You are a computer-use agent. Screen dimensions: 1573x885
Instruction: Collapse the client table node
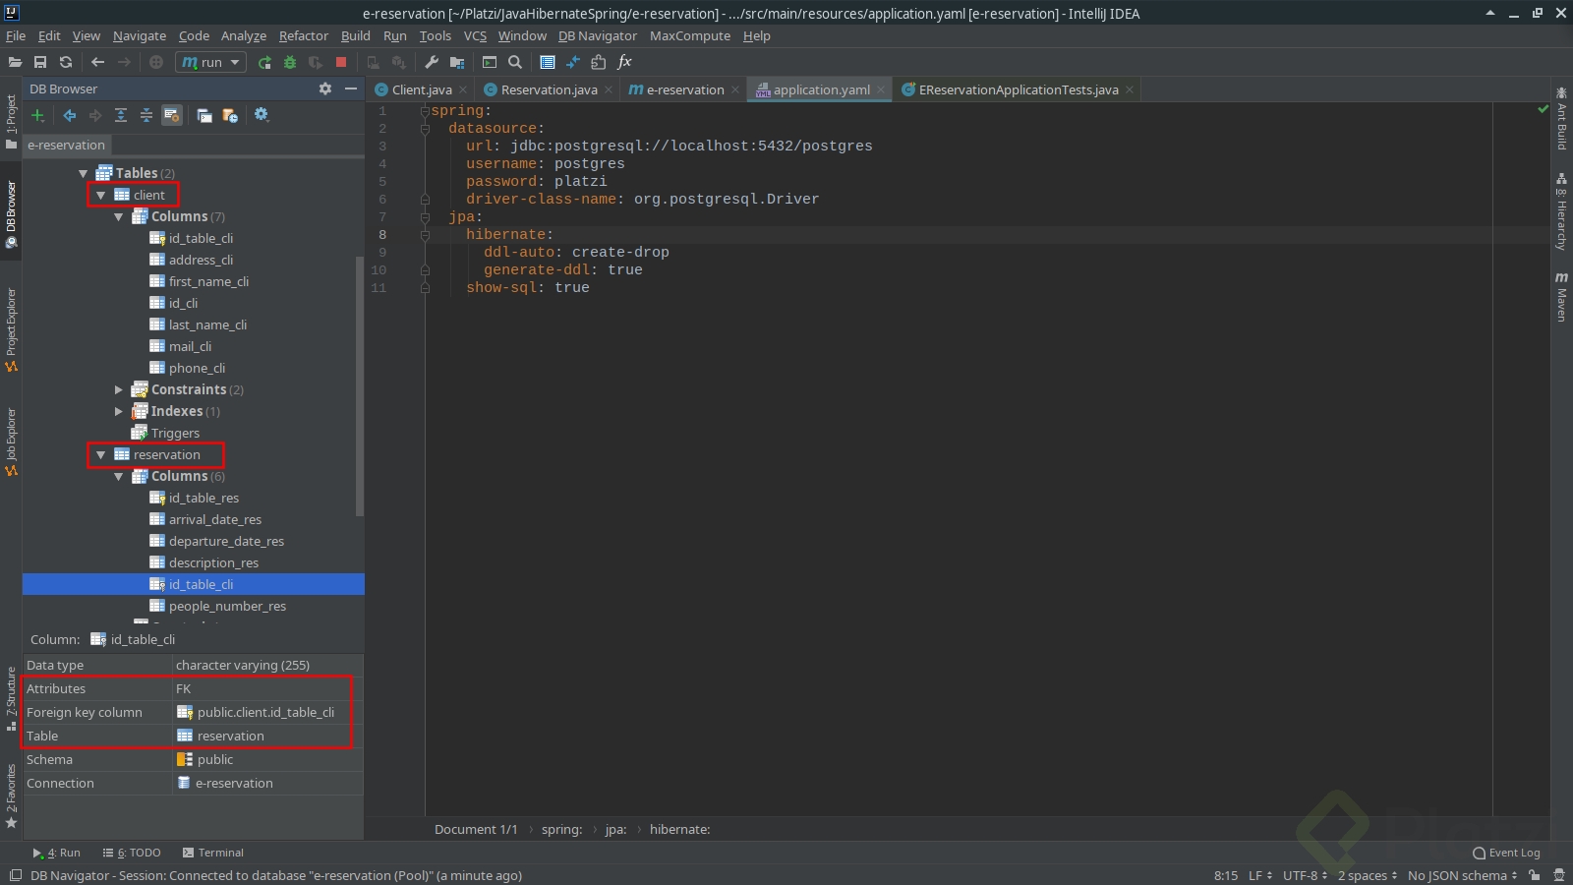point(100,195)
